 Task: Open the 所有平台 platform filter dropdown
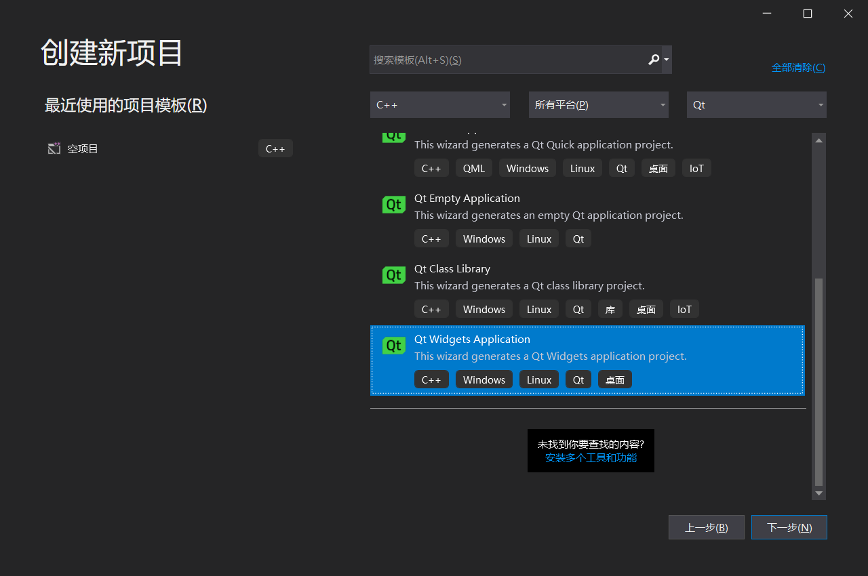pos(598,104)
